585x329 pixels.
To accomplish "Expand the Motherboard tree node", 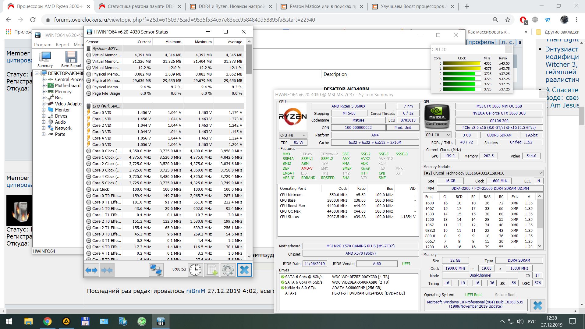I will coord(44,86).
